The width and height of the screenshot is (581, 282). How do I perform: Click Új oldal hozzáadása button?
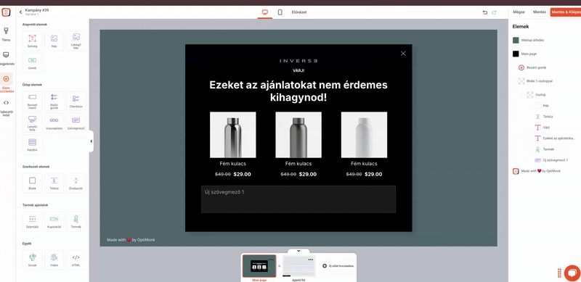(x=338, y=266)
